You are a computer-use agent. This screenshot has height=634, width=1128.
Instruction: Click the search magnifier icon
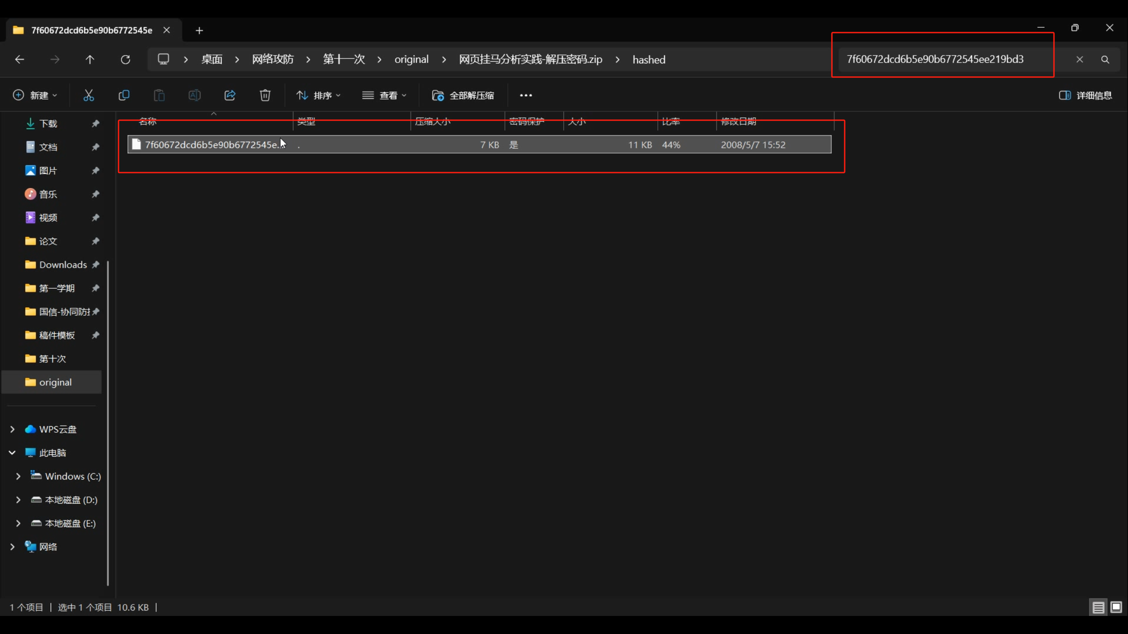coord(1105,59)
